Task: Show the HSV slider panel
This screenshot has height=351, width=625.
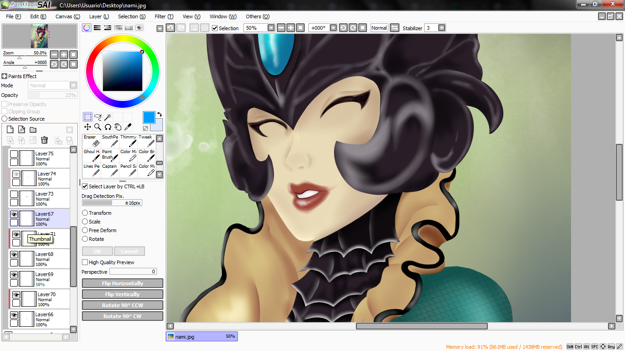Action: point(108,28)
